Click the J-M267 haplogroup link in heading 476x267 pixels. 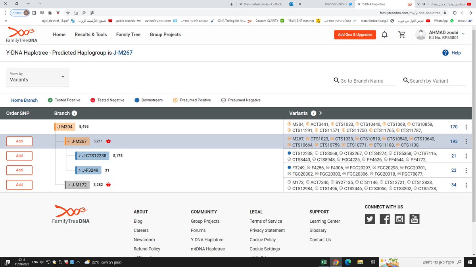(123, 52)
